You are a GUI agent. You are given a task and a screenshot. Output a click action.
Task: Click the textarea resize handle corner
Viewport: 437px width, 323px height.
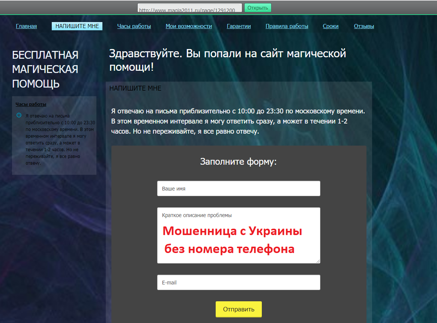318,261
